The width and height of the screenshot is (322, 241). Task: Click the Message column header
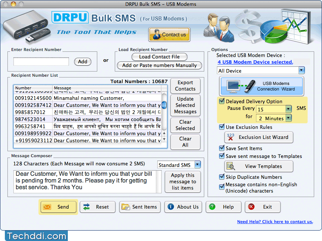click(x=107, y=88)
